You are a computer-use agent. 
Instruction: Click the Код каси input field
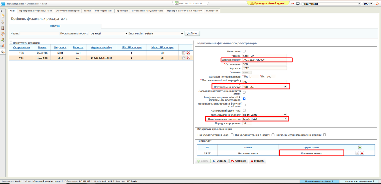pyautogui.click(x=264, y=68)
